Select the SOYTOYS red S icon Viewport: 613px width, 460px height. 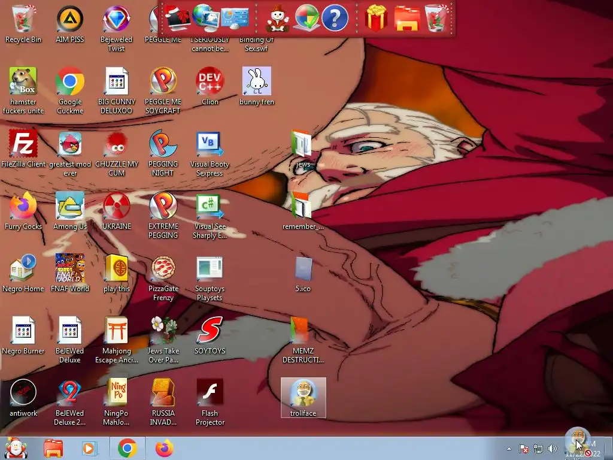tap(210, 335)
